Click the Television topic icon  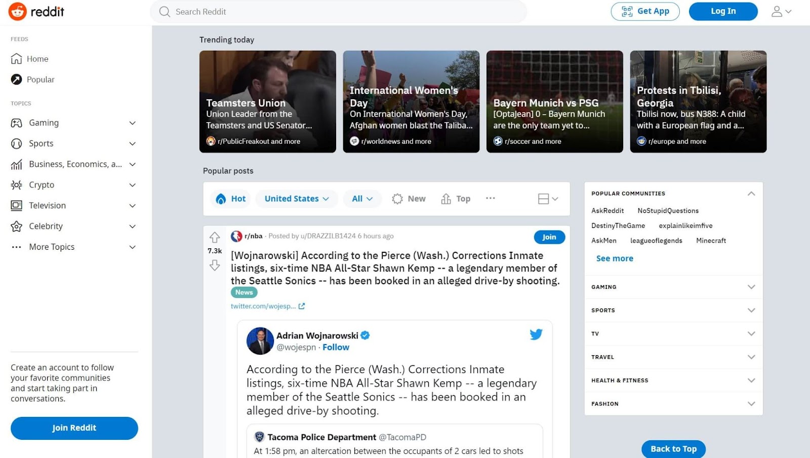tap(16, 205)
